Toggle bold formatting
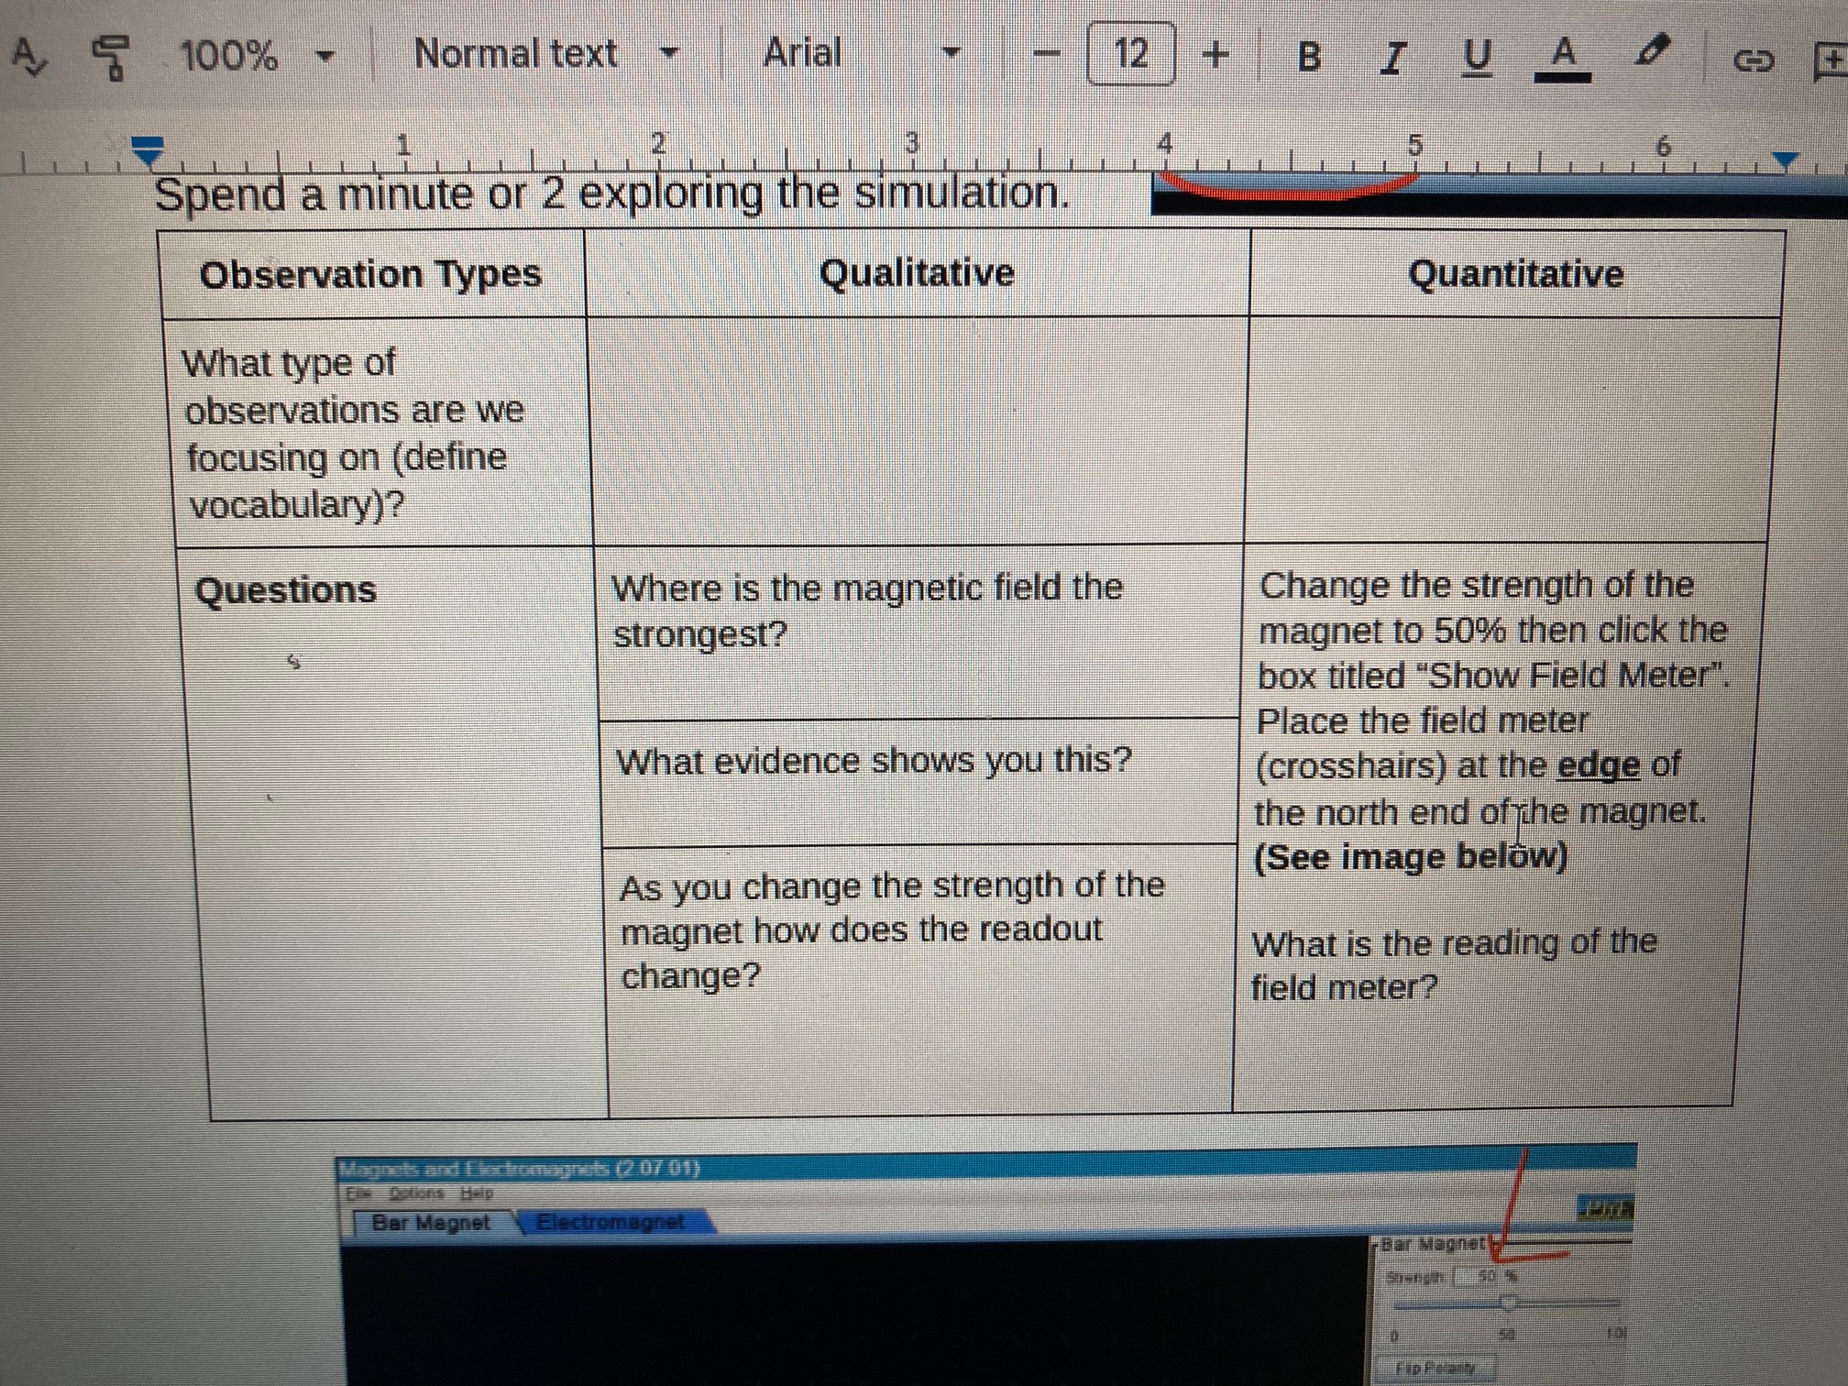This screenshot has width=1848, height=1386. [1309, 57]
